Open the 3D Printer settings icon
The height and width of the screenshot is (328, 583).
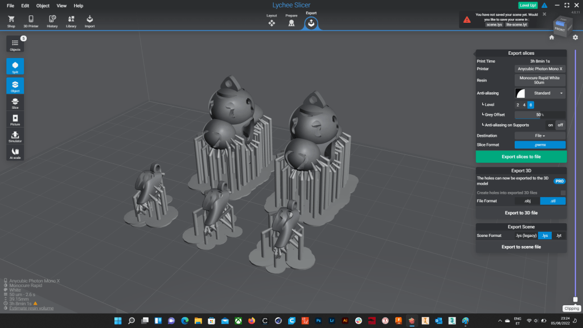tap(31, 21)
